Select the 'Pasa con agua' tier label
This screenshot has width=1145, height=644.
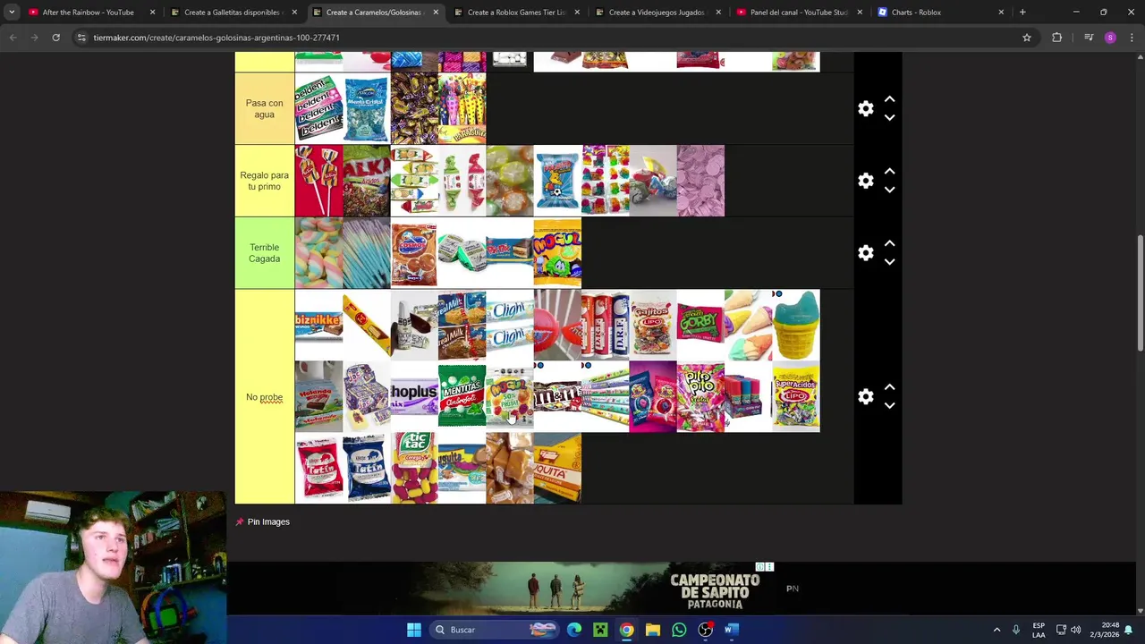[x=264, y=108]
